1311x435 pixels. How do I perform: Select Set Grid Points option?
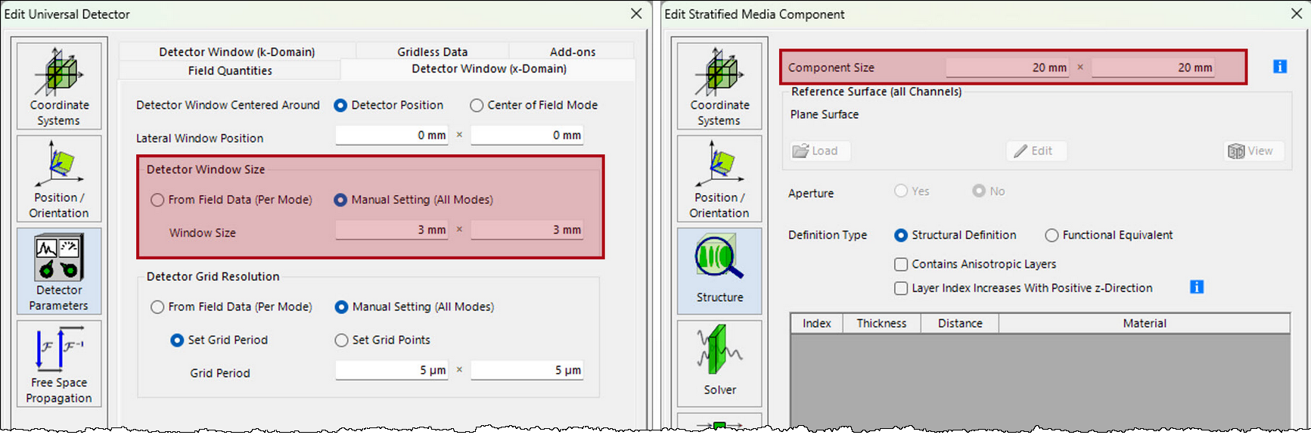383,340
